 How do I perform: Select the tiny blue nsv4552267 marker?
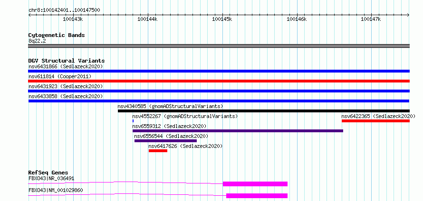coord(133,121)
